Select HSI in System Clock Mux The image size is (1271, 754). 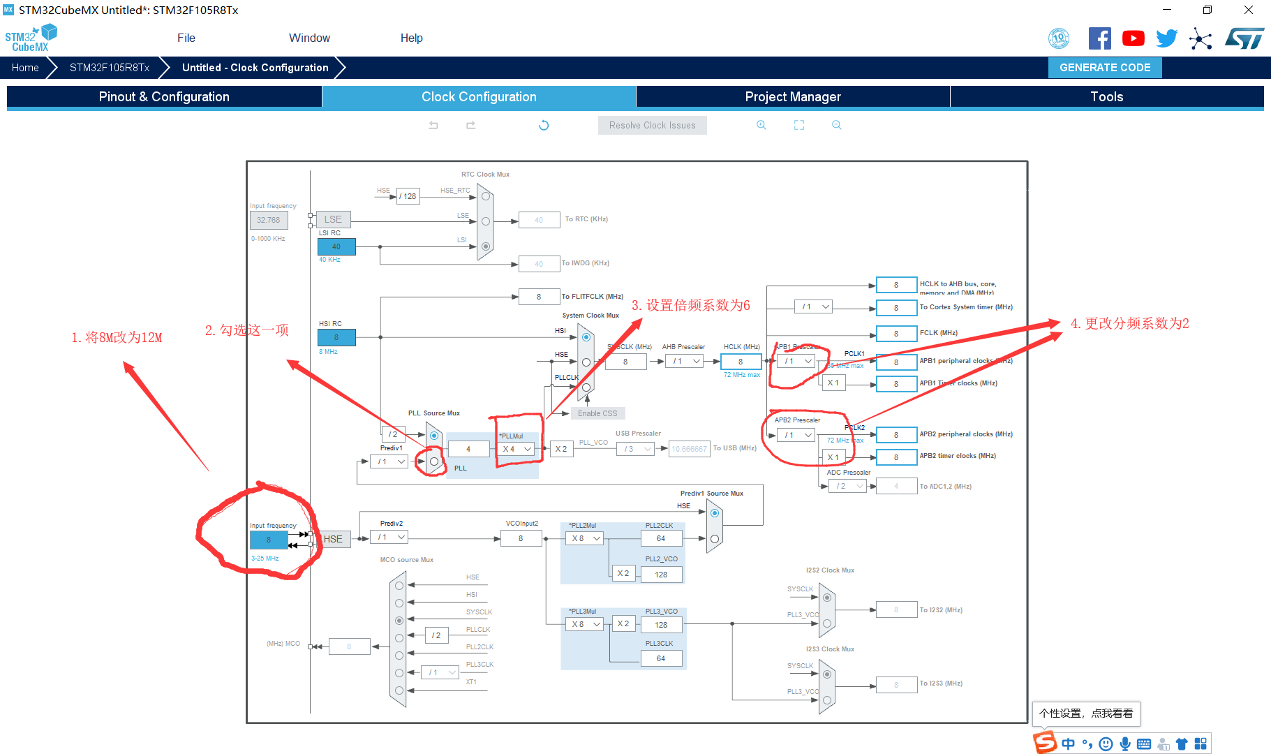click(x=586, y=337)
